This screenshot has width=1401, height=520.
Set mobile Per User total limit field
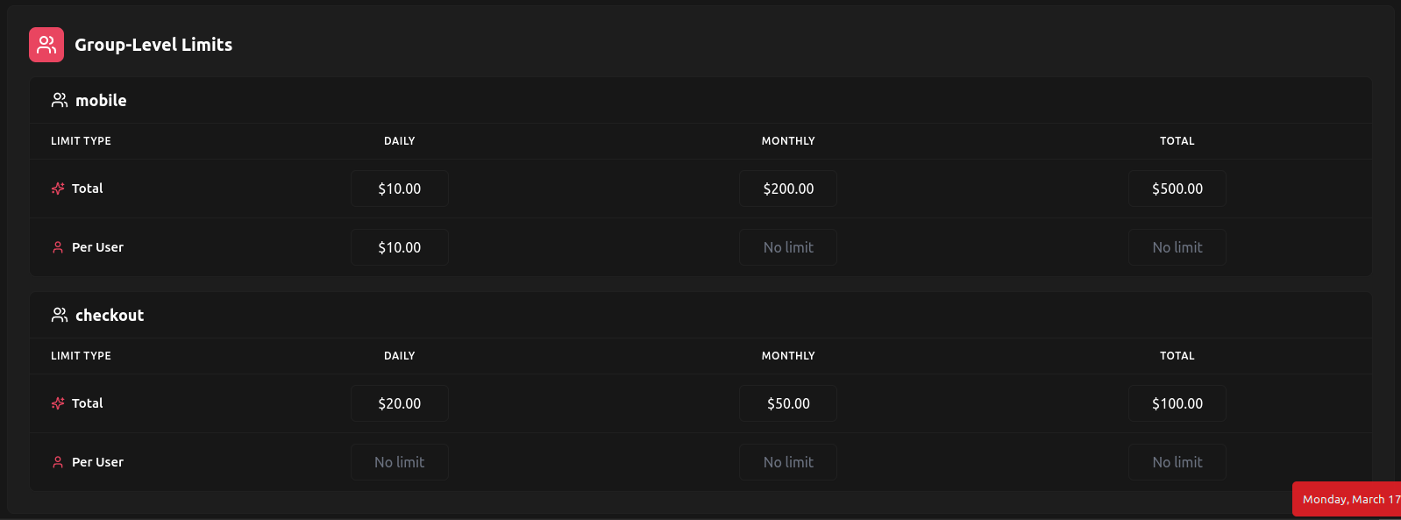(1177, 247)
